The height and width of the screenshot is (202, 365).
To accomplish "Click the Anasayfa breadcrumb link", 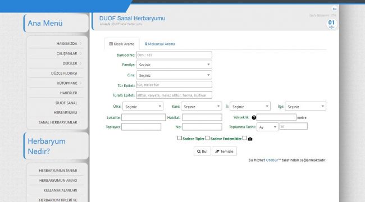I will 105,24.
